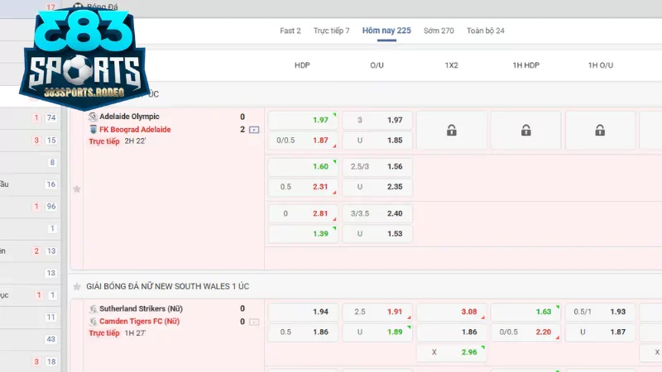Click the FK Beograd Adelaide team crest
Image resolution: width=662 pixels, height=372 pixels.
(93, 130)
